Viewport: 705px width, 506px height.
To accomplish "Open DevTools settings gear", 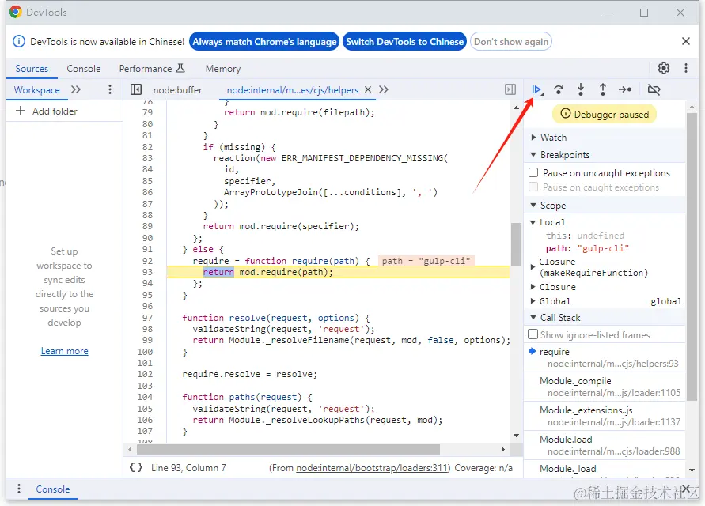I will (664, 68).
